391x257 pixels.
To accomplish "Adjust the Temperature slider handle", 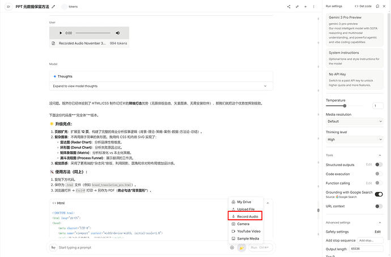I will point(345,106).
